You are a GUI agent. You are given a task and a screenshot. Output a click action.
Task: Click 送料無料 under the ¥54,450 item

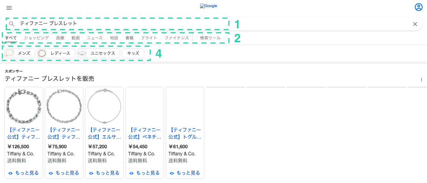138,161
